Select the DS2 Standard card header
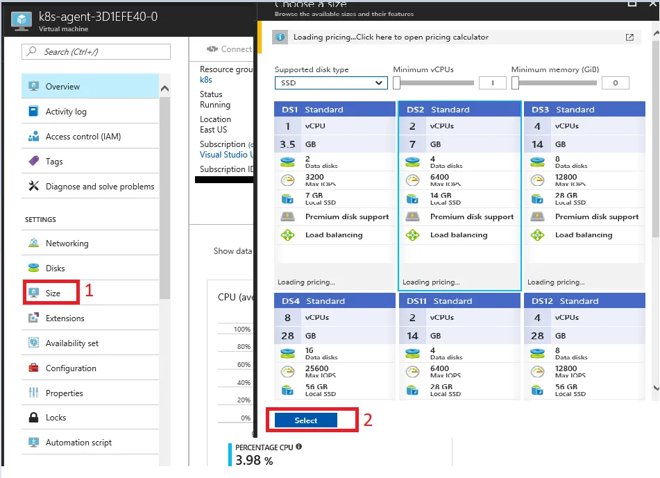This screenshot has width=660, height=478. click(x=459, y=110)
